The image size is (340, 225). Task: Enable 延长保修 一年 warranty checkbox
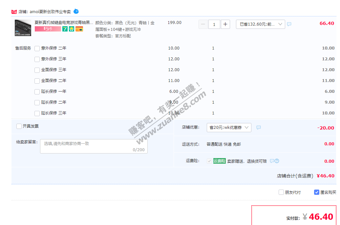37,92
